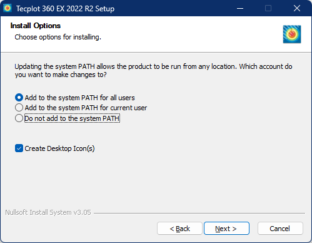Screen dimensions: 312x243
Task: Click the 'Choose options for installing.' subtitle
Action: [x=58, y=37]
